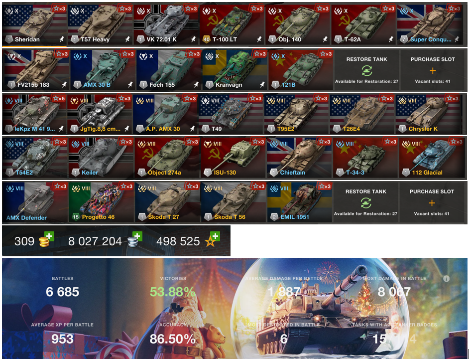The height and width of the screenshot is (359, 469).
Task: Click the green plus next to gold coins
Action: pos(49,236)
